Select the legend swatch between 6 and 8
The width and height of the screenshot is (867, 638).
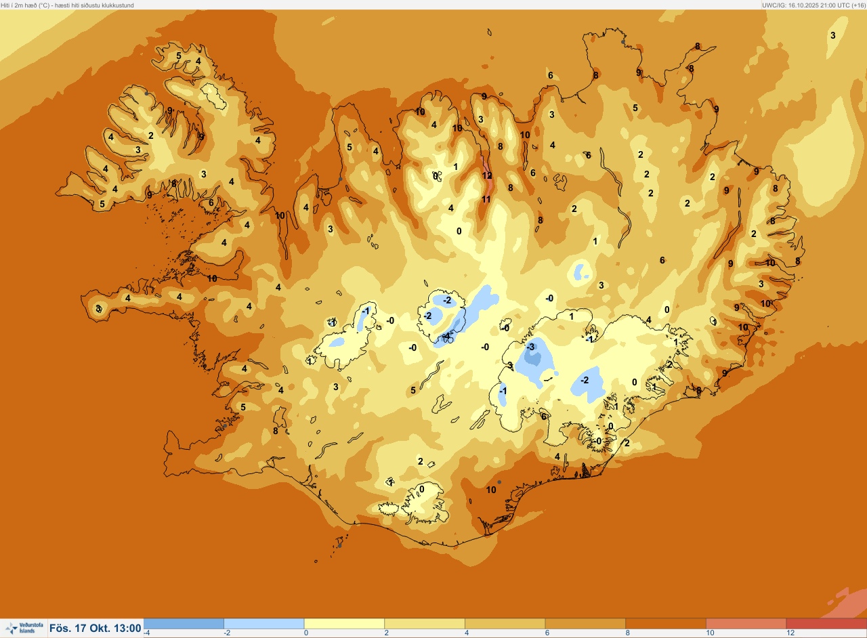[x=585, y=624]
